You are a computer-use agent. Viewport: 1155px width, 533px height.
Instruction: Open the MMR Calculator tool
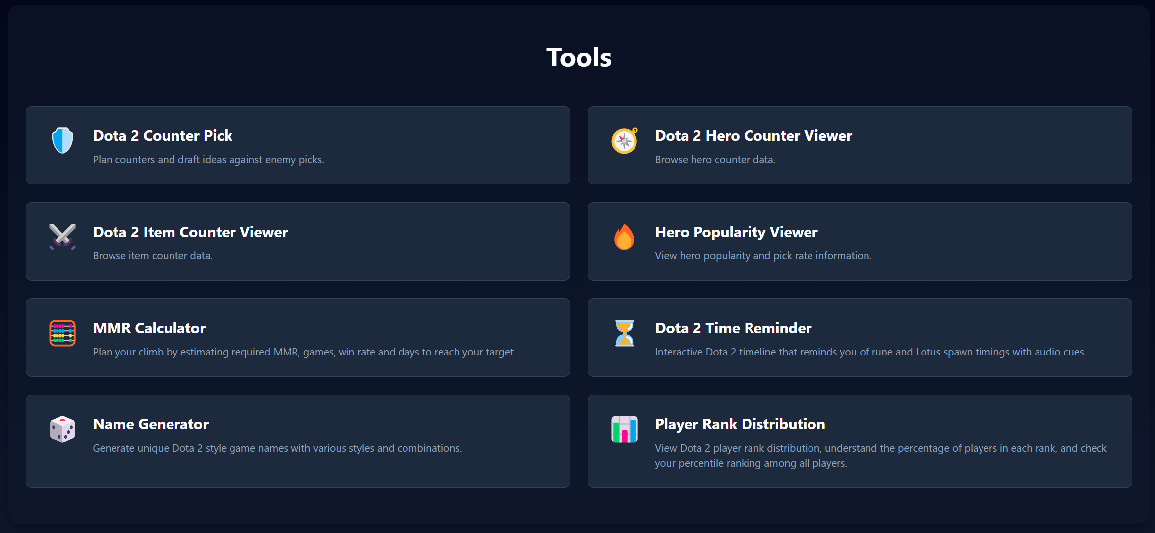[297, 338]
